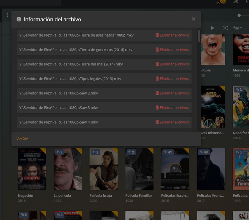Select the Peliculas Front... poster
This screenshot has height=220, width=249.
pos(211,169)
